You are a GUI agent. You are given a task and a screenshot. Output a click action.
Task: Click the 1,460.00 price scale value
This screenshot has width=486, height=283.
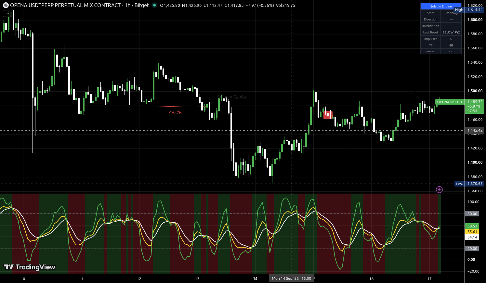point(475,120)
